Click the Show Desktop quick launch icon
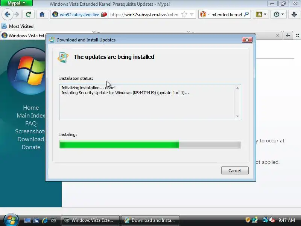 click(27, 220)
